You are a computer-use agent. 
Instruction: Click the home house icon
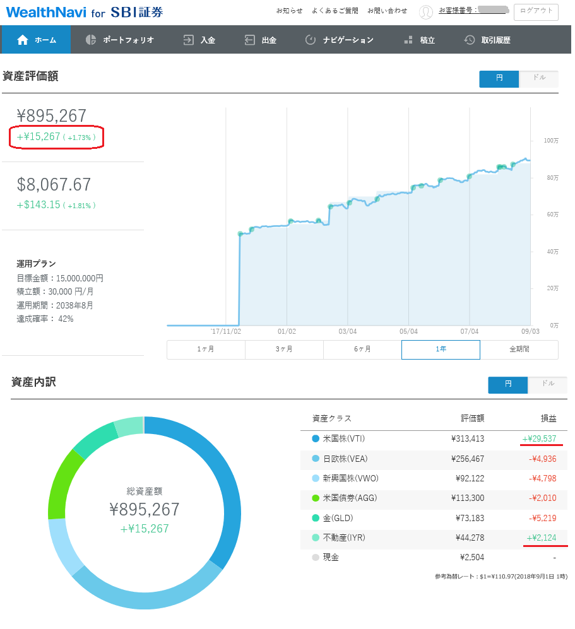coord(23,40)
